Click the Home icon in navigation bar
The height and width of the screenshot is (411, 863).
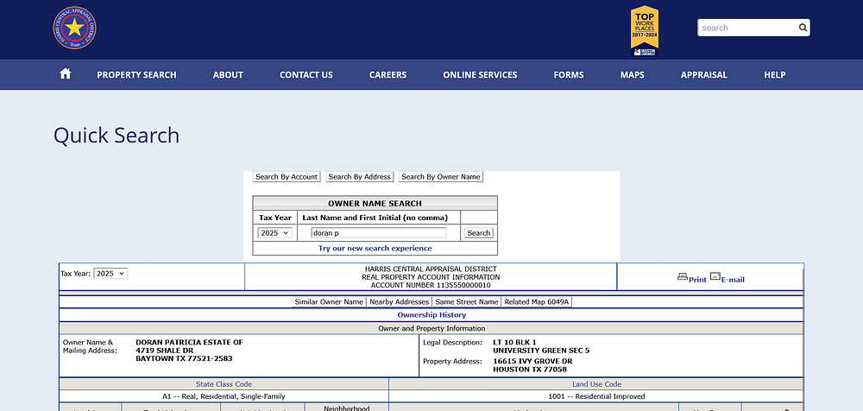coord(66,74)
